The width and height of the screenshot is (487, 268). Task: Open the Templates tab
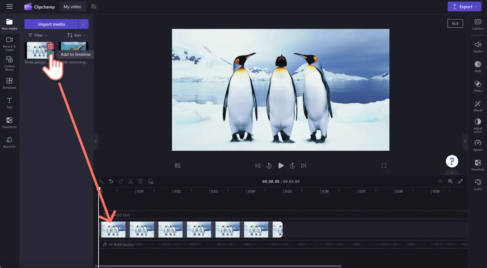tap(9, 83)
